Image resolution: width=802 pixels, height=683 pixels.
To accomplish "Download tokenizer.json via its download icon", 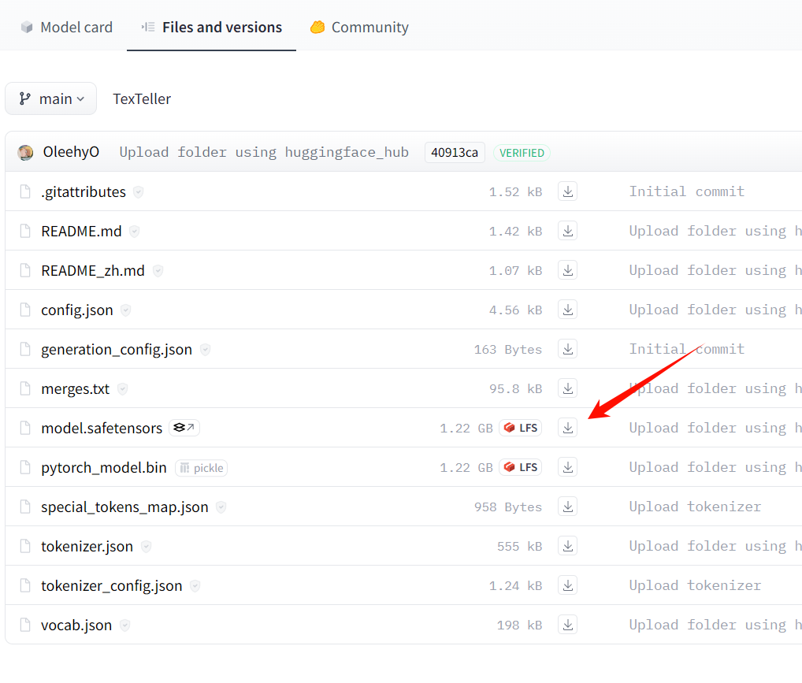I will pos(568,546).
